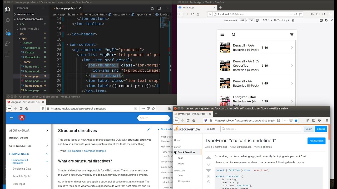Open Tags in Stack Overflow left navigation

[180, 158]
